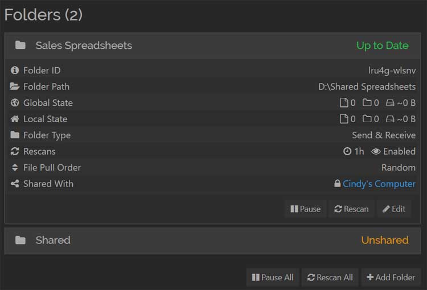Click the Shared folder icon
Image resolution: width=427 pixels, height=290 pixels.
click(20, 240)
